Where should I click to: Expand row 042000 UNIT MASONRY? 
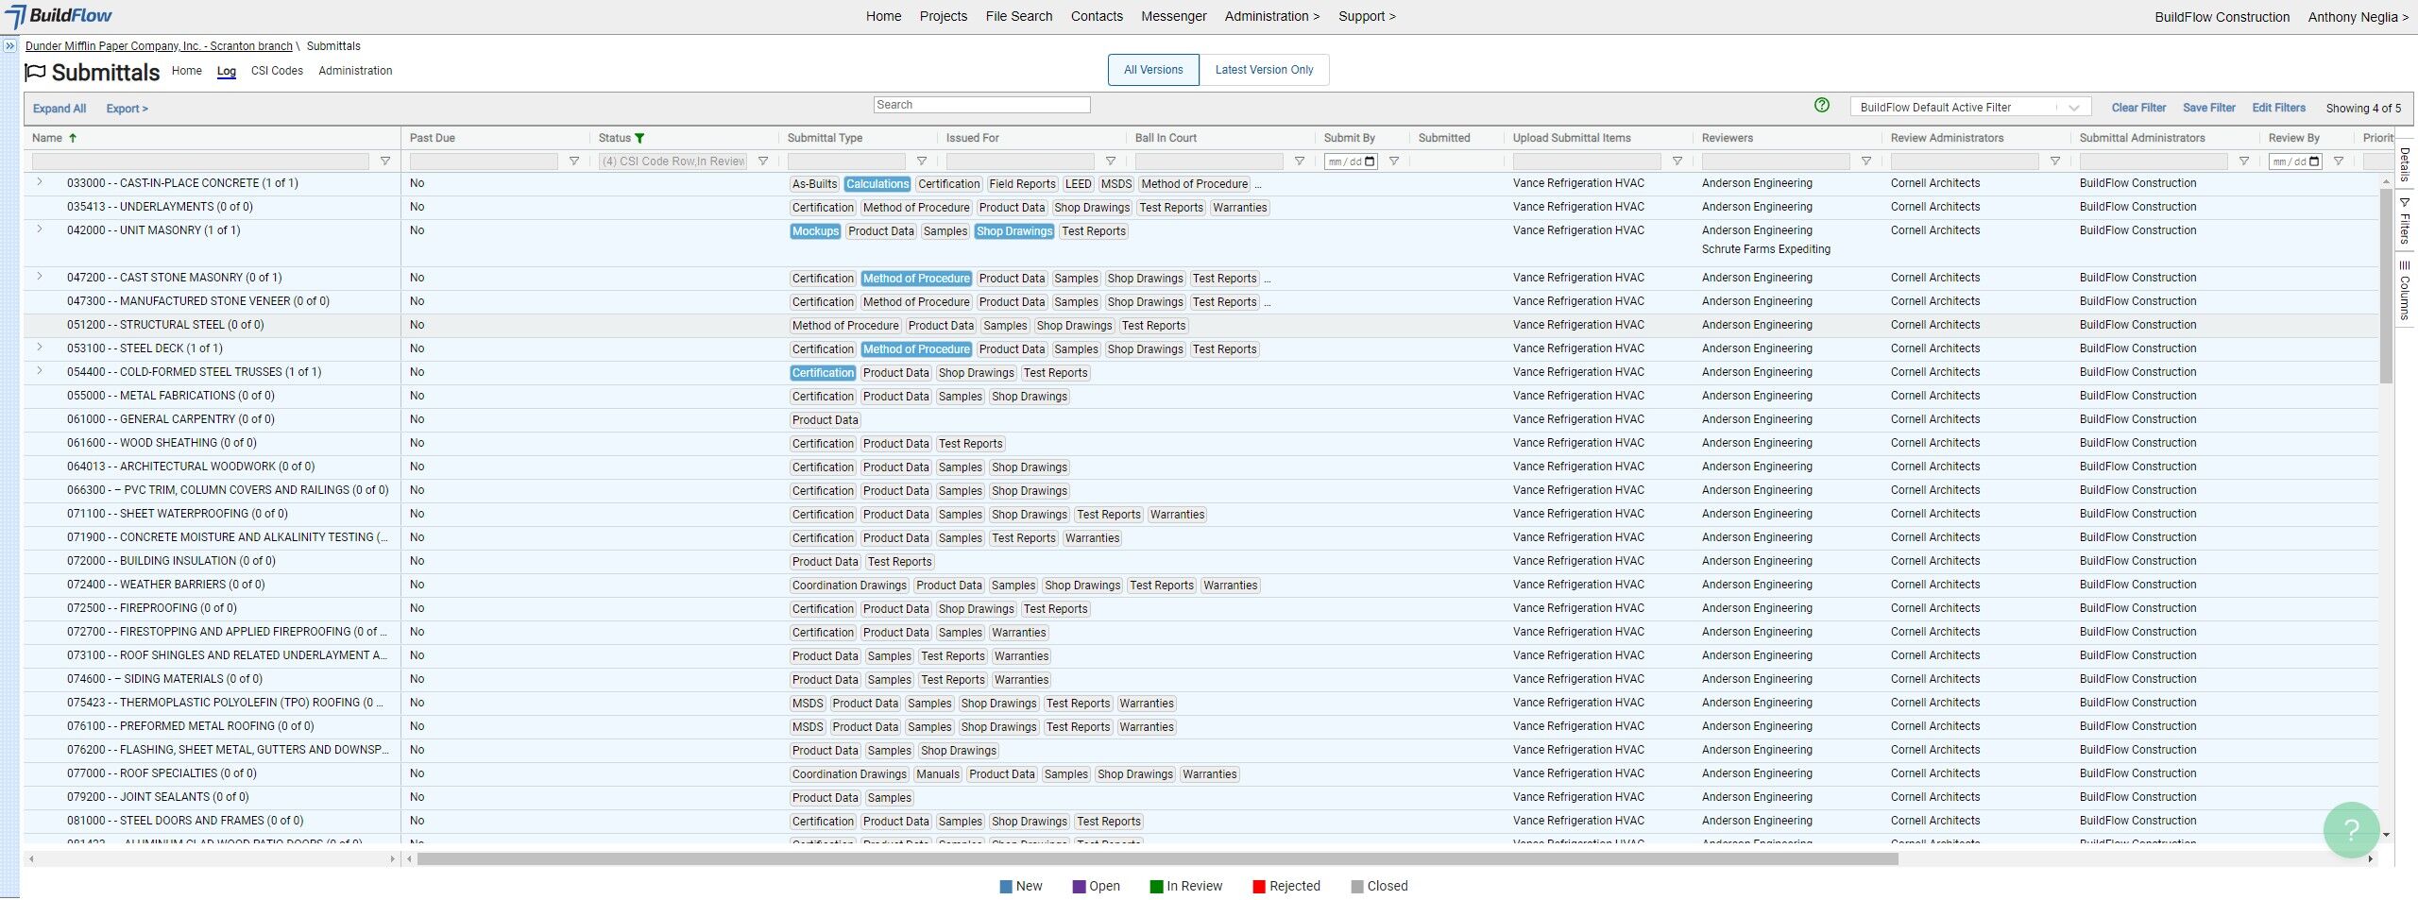pyautogui.click(x=40, y=229)
